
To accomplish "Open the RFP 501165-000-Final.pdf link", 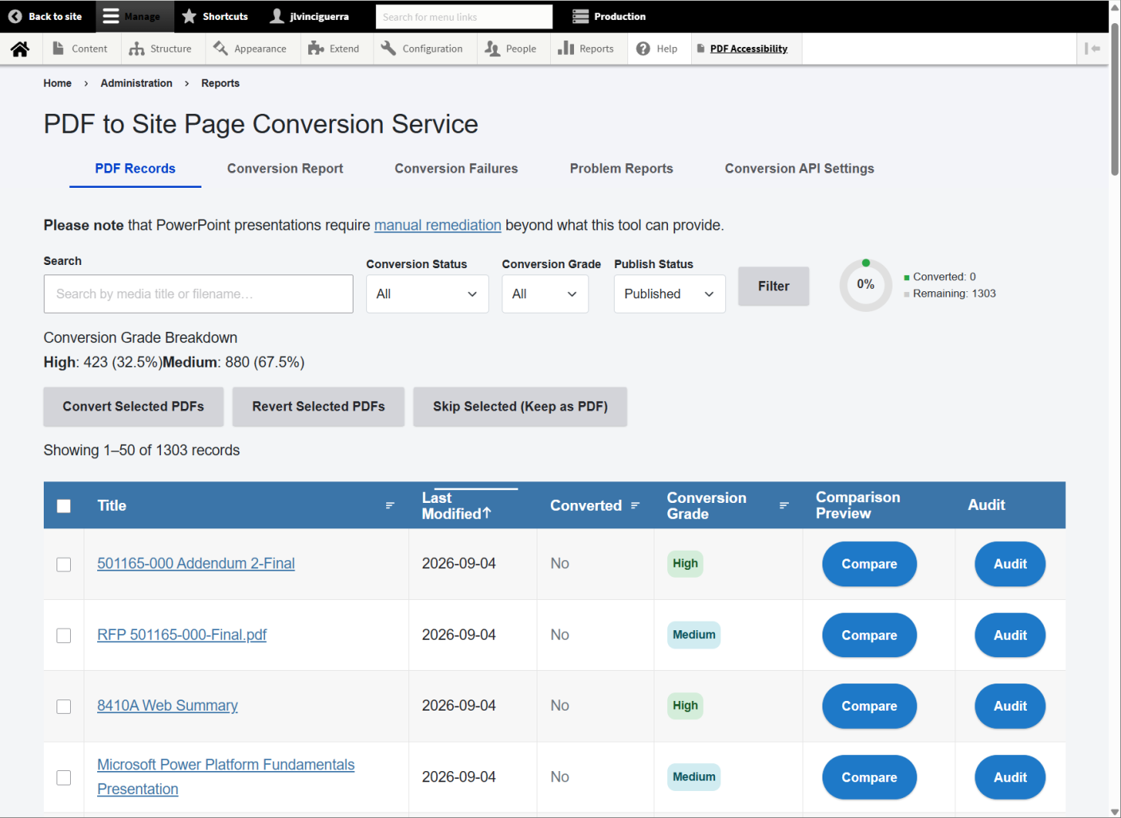I will coord(182,635).
